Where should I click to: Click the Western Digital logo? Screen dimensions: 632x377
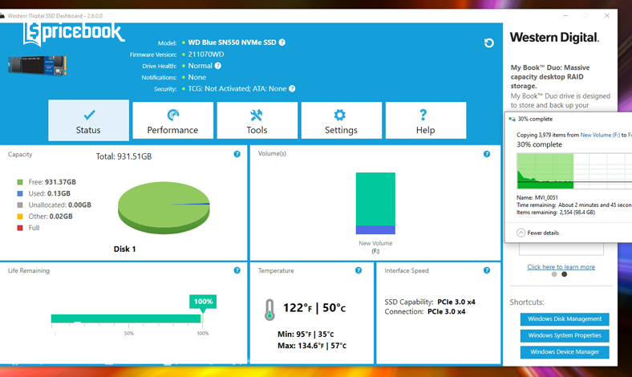point(554,38)
